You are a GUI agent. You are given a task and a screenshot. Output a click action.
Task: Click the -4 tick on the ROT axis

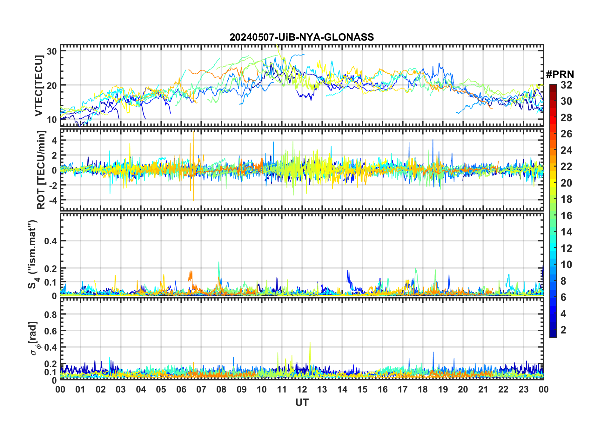(53, 200)
